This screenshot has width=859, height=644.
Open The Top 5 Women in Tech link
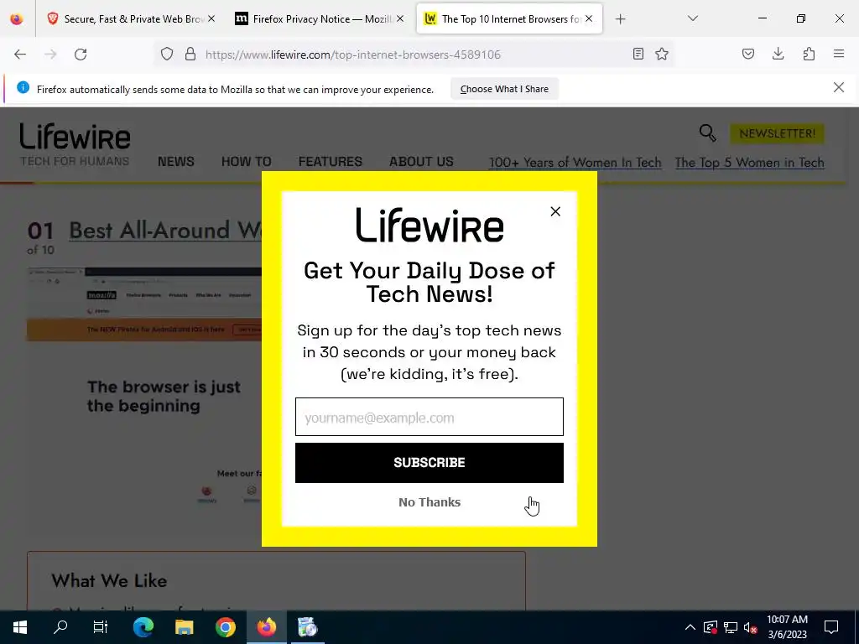coord(749,163)
